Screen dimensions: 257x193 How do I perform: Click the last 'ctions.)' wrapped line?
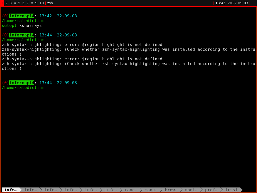coord(12,69)
